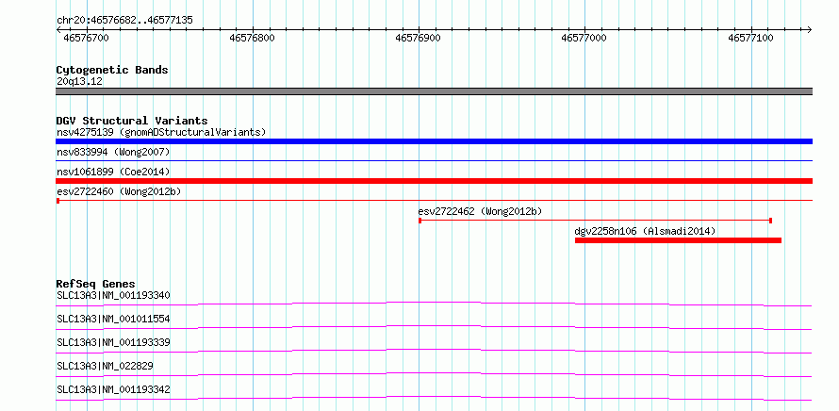
Task: Select the 20q13.12 band label
Action: click(x=79, y=82)
